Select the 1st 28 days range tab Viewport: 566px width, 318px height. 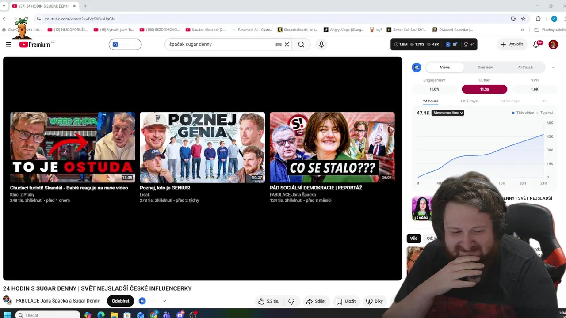point(509,101)
